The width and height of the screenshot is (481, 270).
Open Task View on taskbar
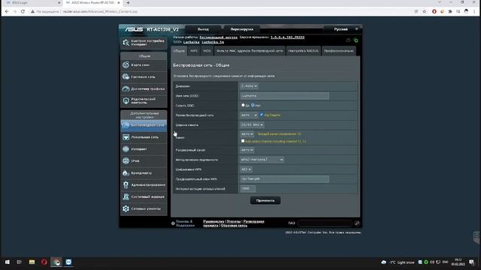click(20, 262)
